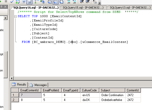Select all results via the grid corner cell
Image resolution: width=152 pixels, height=110 pixels.
15,90
